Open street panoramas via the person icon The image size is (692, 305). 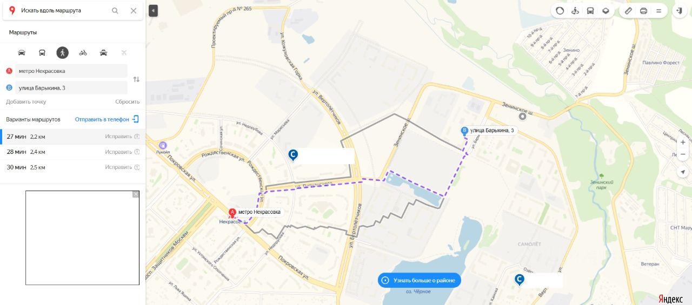pyautogui.click(x=575, y=10)
